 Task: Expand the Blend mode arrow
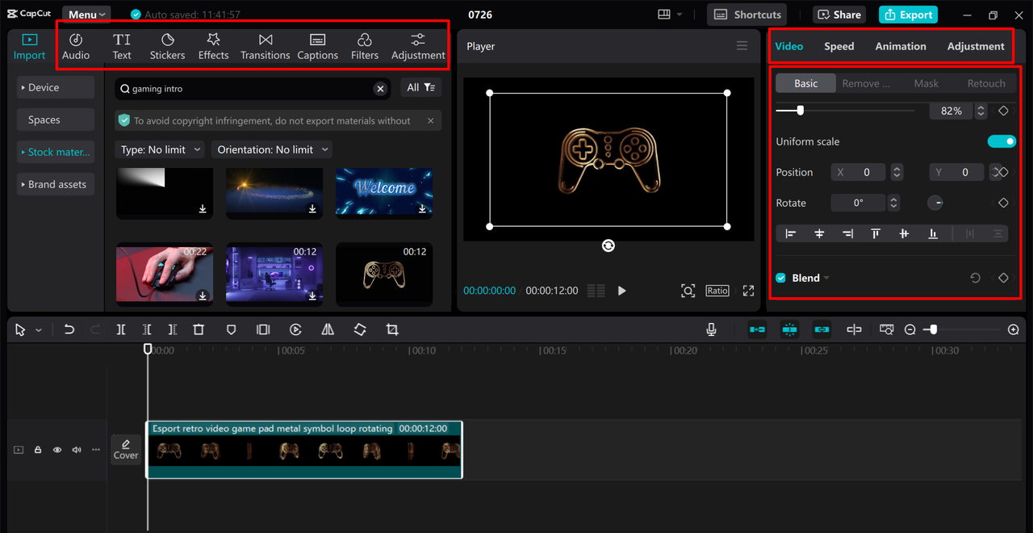827,279
